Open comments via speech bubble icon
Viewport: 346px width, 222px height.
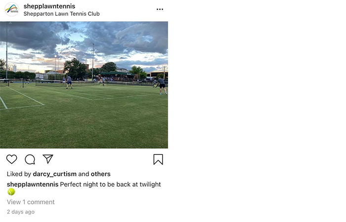coord(30,159)
